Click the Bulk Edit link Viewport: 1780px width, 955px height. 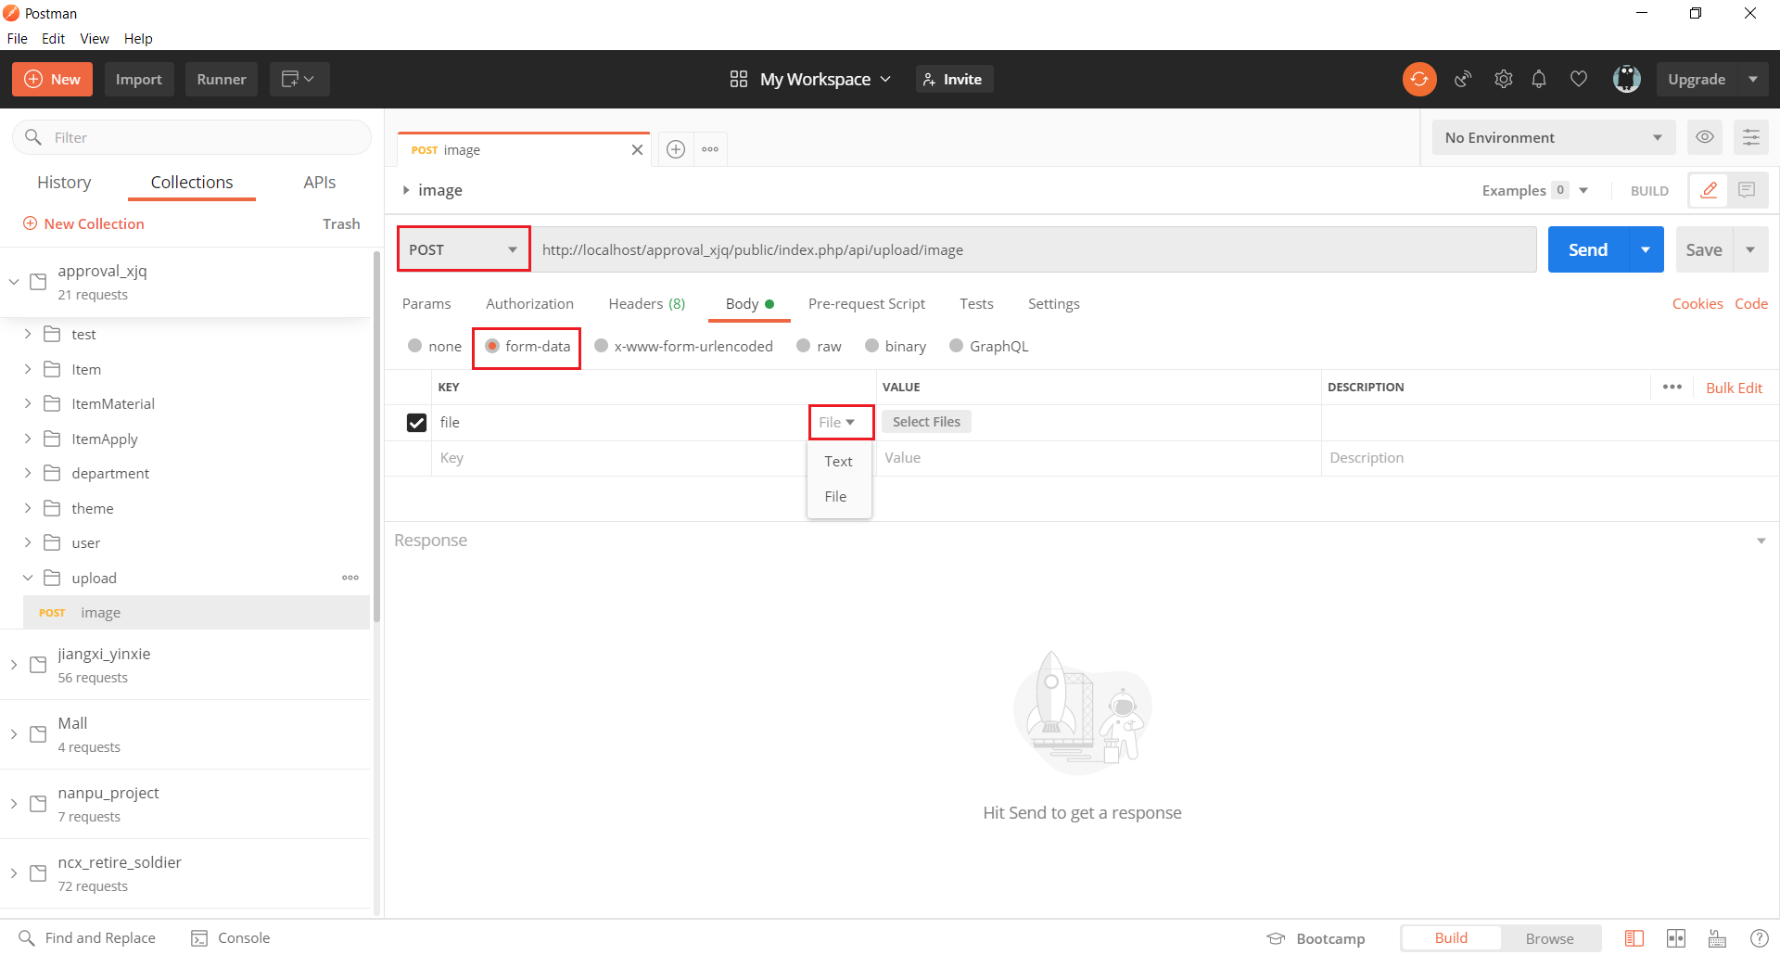pos(1735,388)
